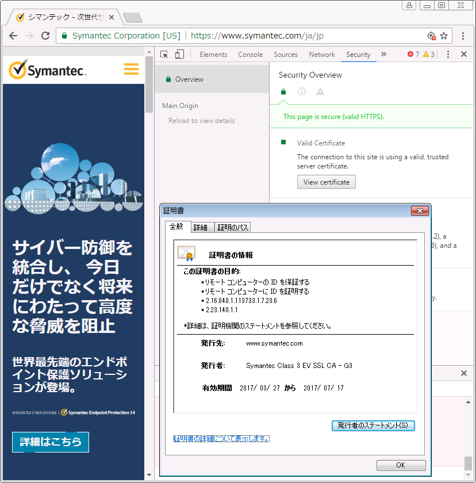Expand the hidden DevTools panels chevron
This screenshot has width=476, height=483.
click(x=383, y=54)
